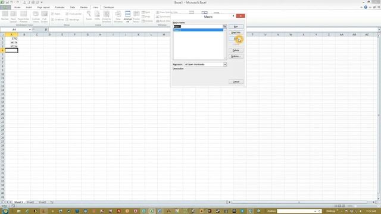Select the highlighted macro in the list
381x214 pixels.
pos(198,30)
